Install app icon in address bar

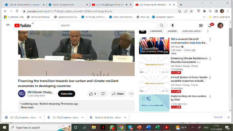180,11
